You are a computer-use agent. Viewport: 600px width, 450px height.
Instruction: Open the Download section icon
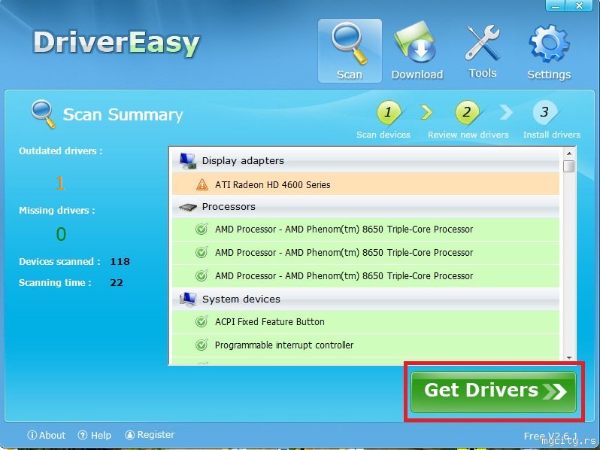click(416, 43)
